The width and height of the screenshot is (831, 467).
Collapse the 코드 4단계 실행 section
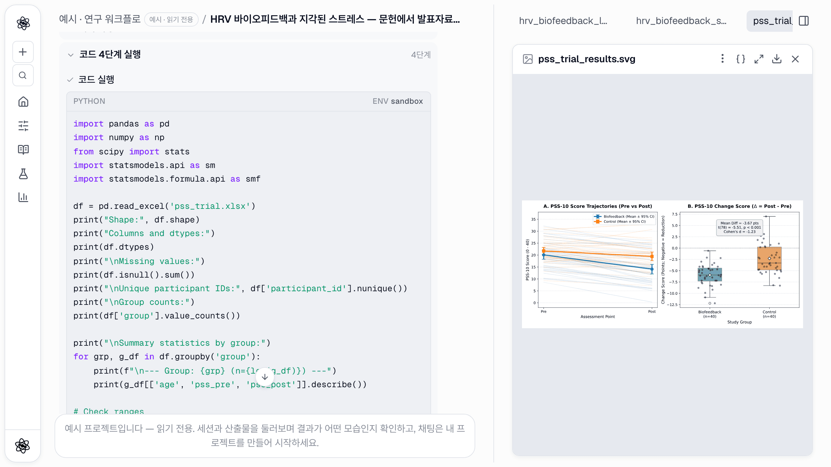tap(70, 55)
